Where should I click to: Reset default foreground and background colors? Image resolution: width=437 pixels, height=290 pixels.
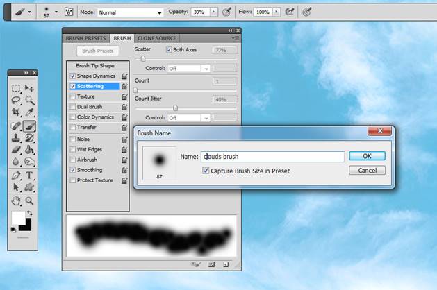coord(13,230)
